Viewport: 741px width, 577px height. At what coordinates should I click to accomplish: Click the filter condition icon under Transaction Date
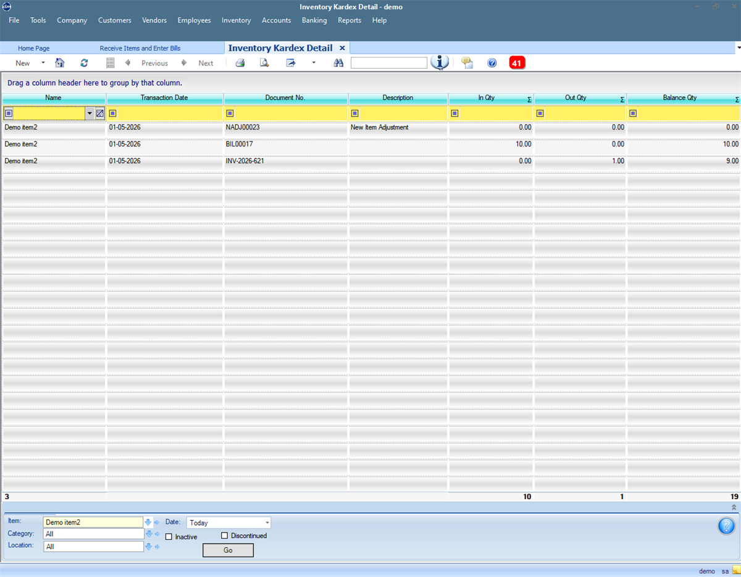tap(113, 113)
